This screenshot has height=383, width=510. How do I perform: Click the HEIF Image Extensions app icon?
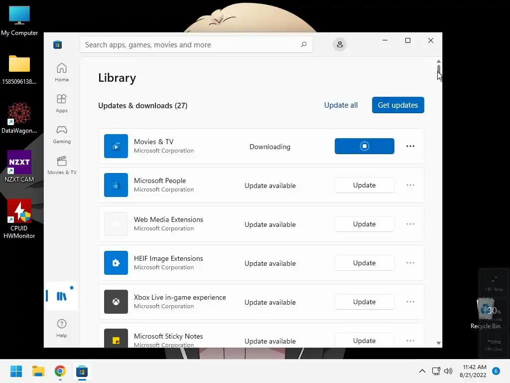(x=116, y=263)
